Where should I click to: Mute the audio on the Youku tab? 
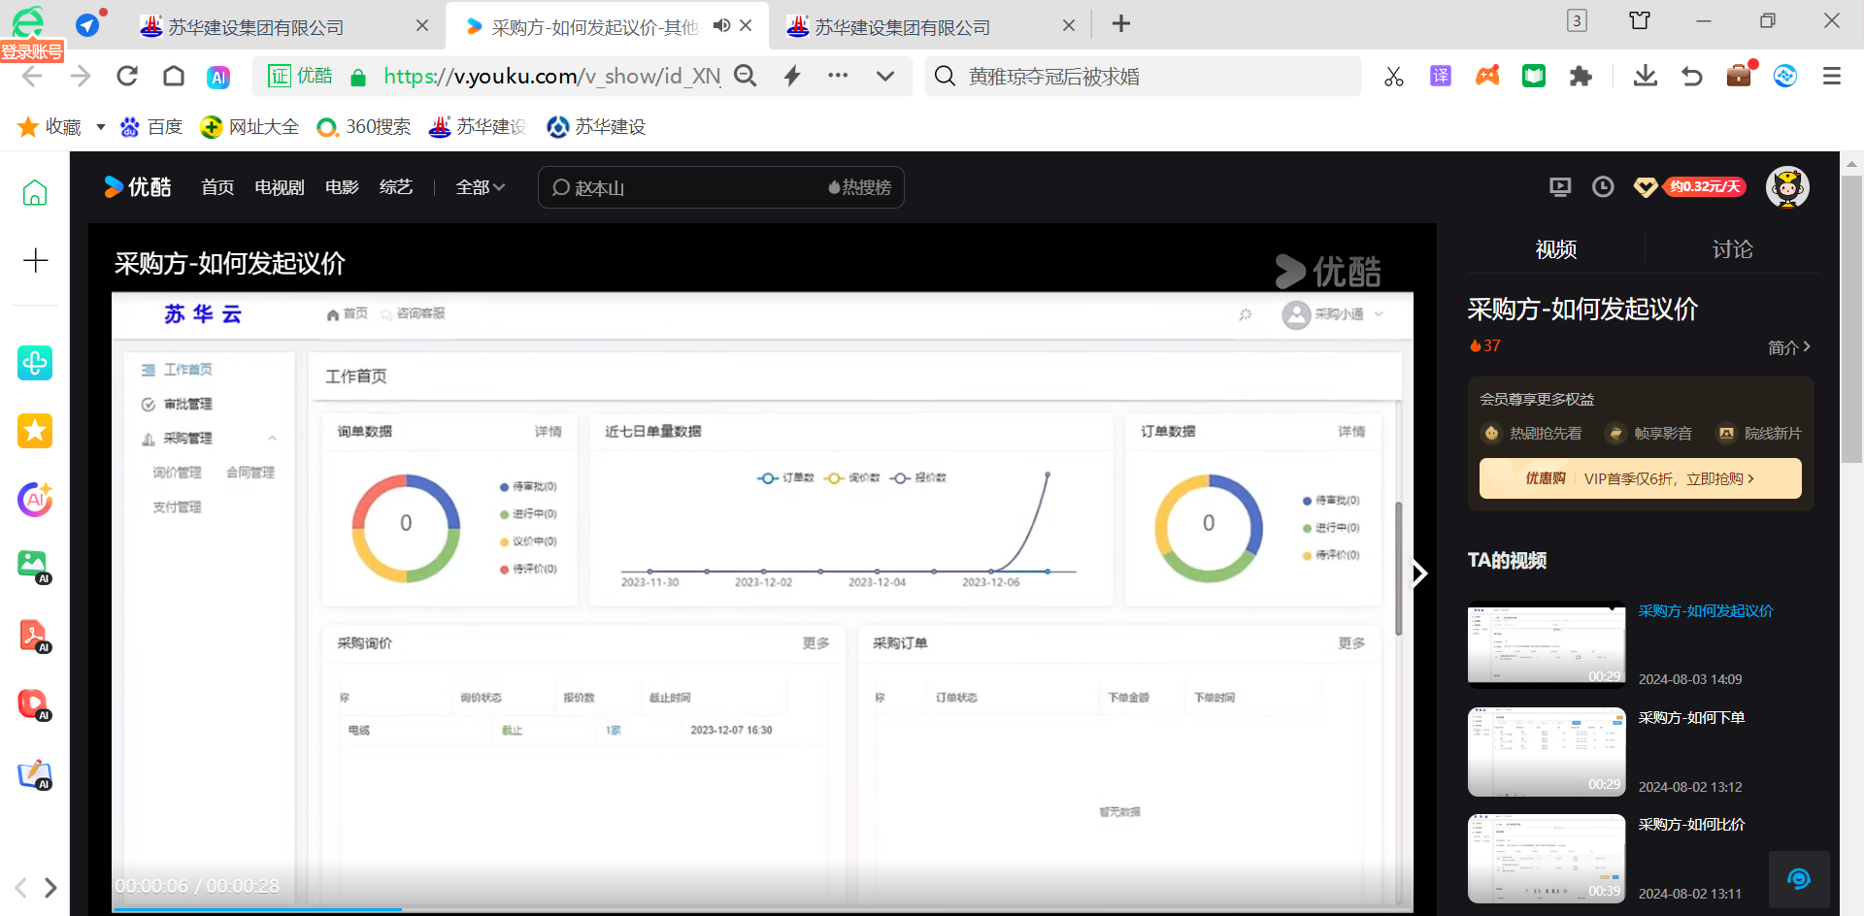coord(721,25)
